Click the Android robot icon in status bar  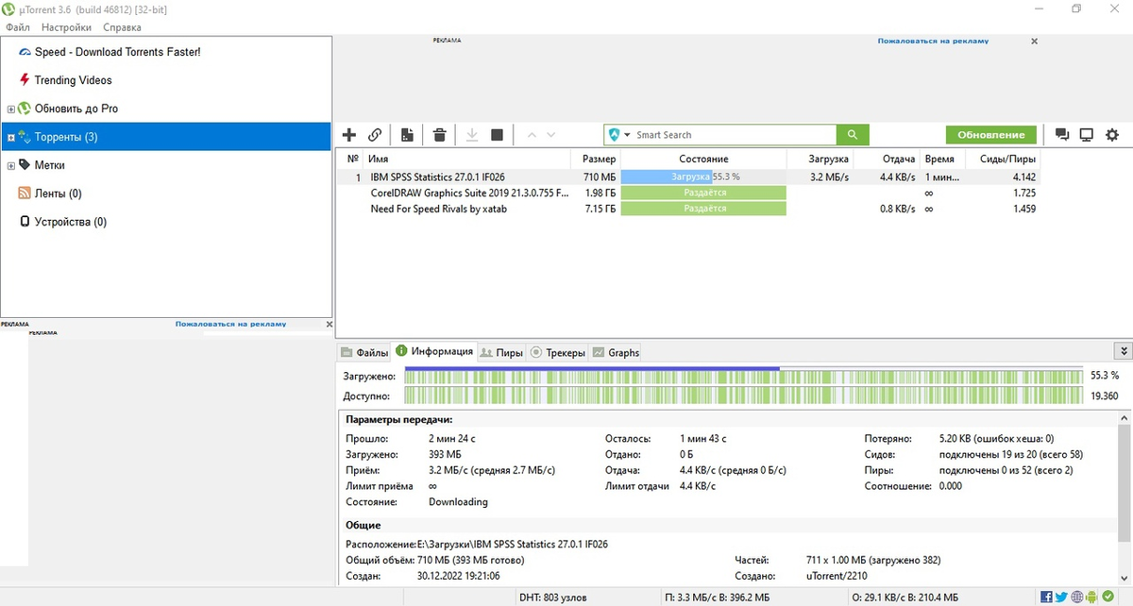pyautogui.click(x=1091, y=597)
